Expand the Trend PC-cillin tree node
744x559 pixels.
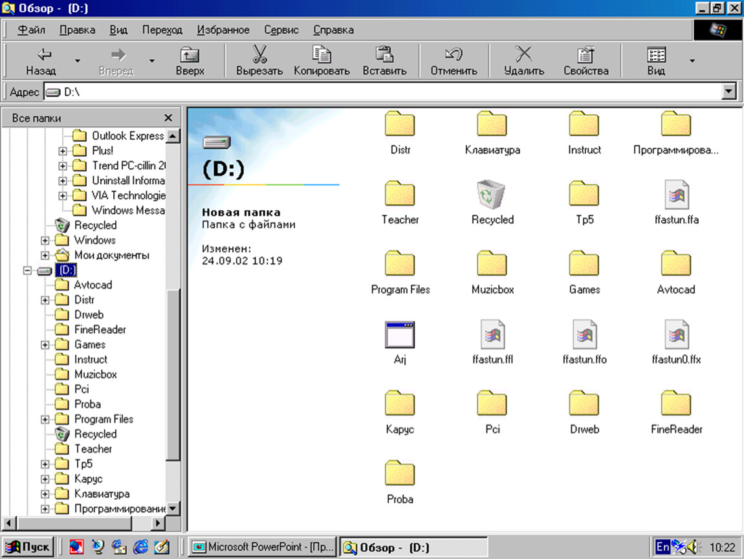tap(63, 166)
